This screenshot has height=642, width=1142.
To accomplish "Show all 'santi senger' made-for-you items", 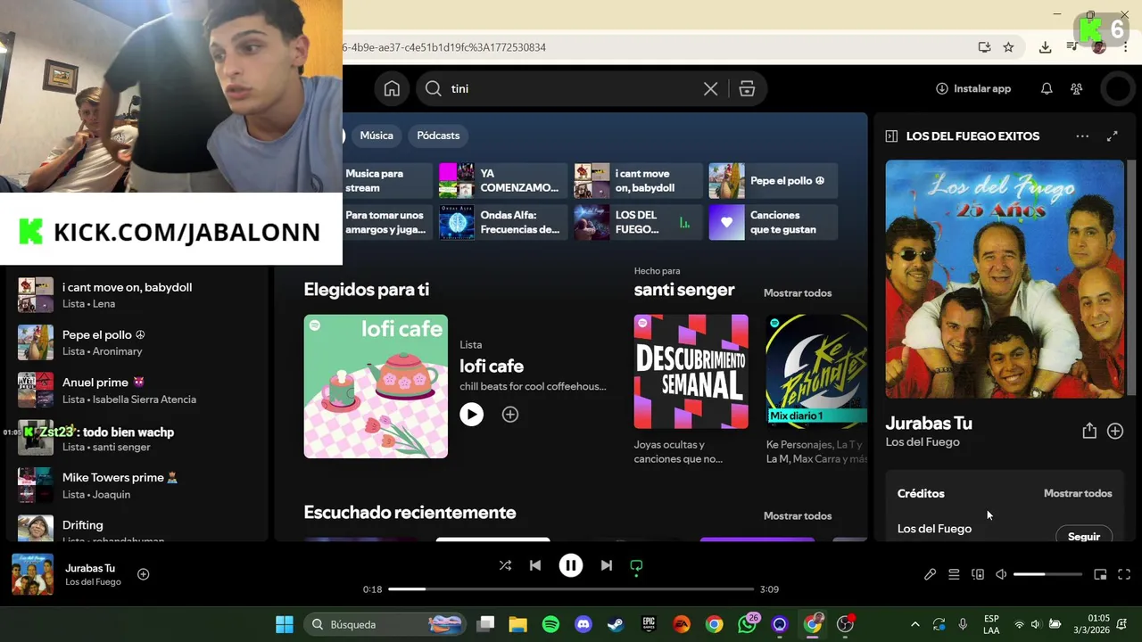I will (x=798, y=292).
